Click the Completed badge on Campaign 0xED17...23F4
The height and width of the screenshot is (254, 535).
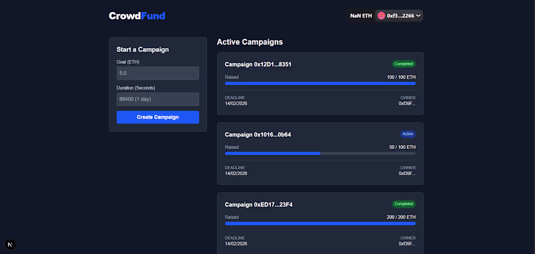[404, 204]
